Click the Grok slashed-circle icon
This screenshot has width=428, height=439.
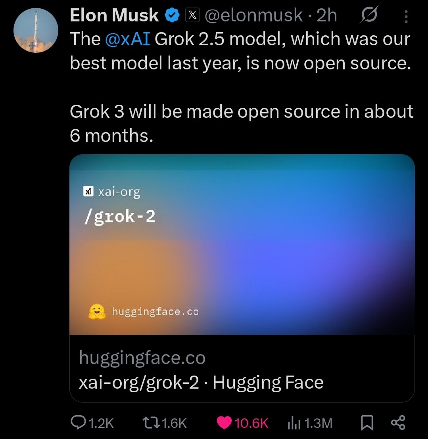(369, 15)
